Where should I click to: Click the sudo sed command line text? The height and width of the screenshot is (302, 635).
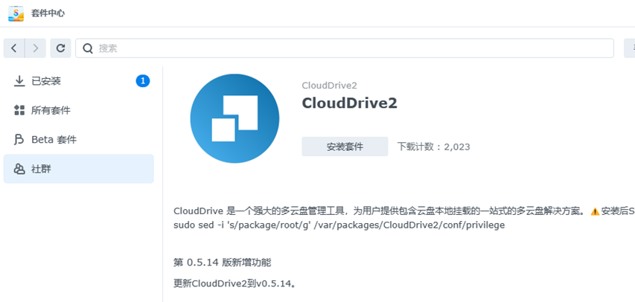tap(339, 225)
